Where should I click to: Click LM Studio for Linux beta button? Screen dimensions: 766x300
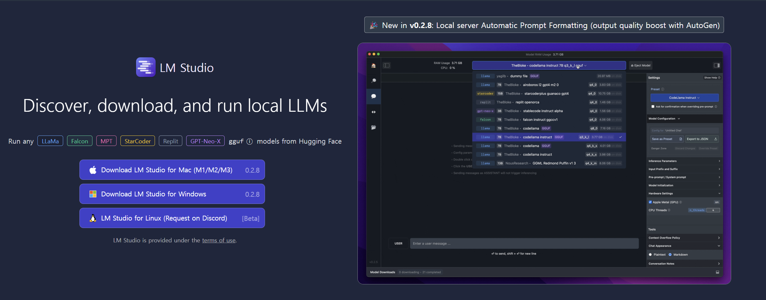[x=172, y=218]
